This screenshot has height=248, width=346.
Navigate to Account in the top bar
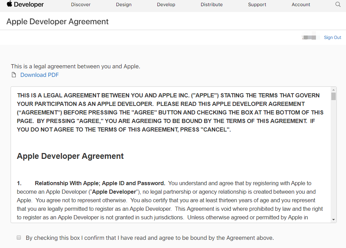301,4
